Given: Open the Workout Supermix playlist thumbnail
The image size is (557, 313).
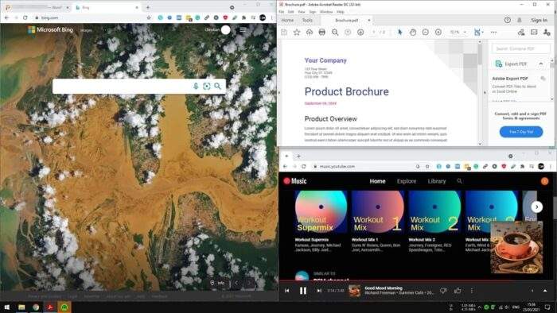Looking at the screenshot, I should [x=321, y=211].
